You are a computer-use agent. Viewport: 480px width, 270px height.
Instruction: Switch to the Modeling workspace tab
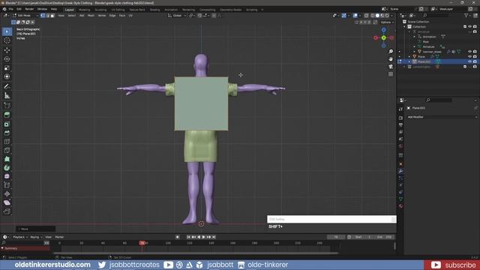[85, 10]
